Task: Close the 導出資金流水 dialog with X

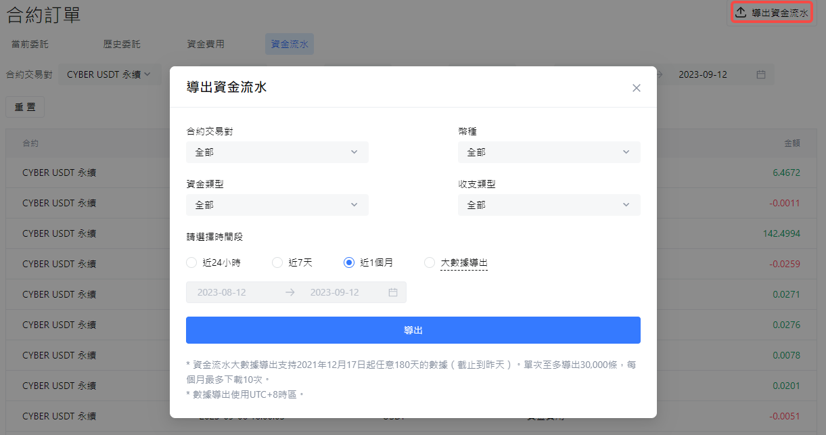Action: tap(636, 88)
